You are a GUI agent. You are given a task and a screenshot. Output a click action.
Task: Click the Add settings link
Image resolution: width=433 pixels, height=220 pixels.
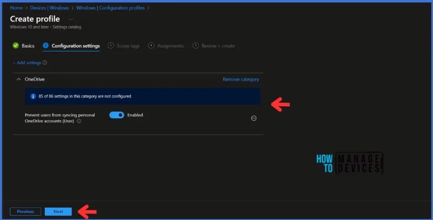coord(27,63)
